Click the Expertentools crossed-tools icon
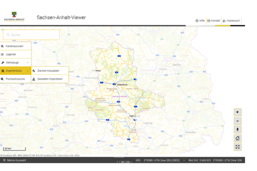 point(3,71)
